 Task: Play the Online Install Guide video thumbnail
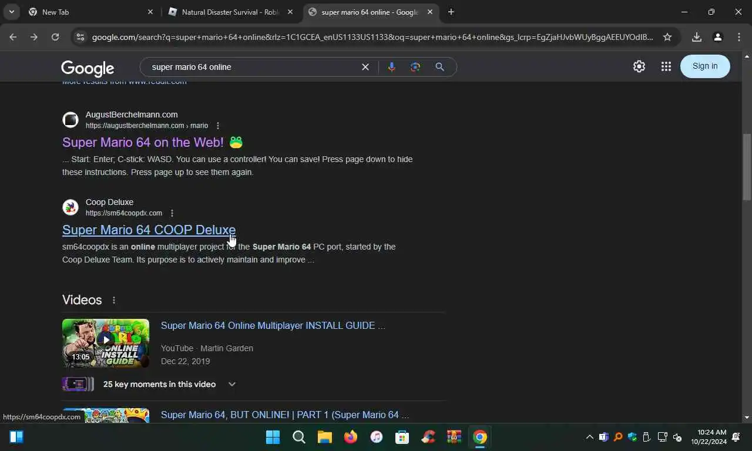[x=106, y=343]
